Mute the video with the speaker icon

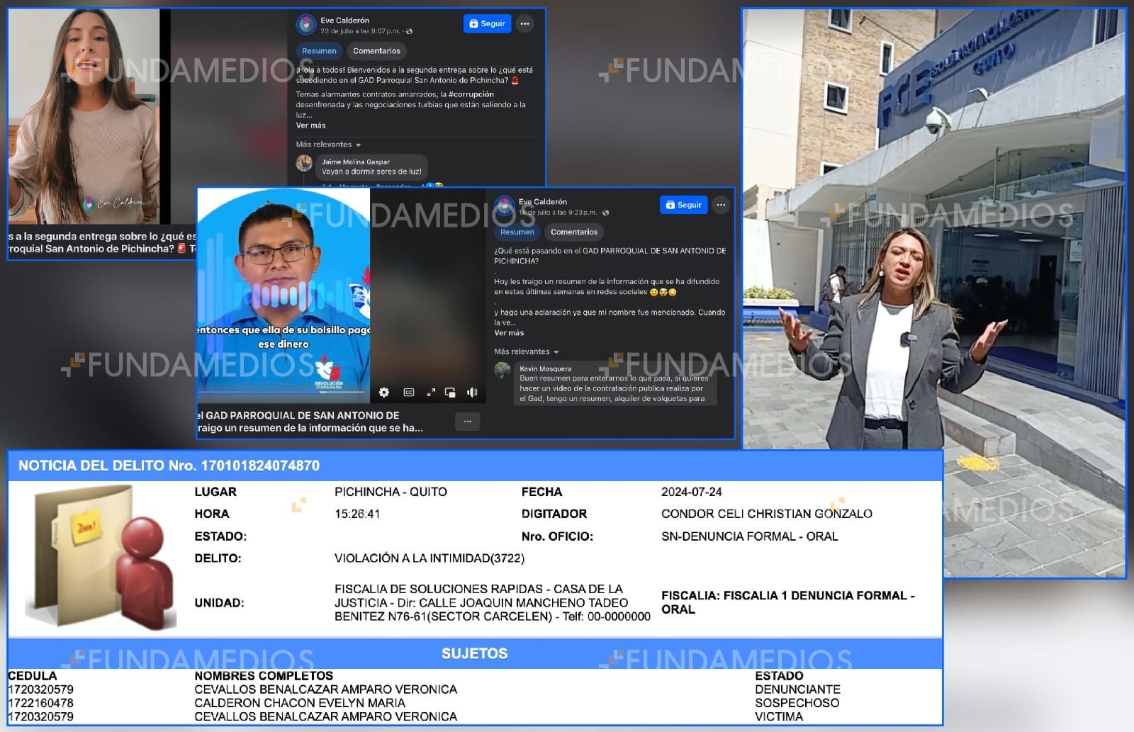472,392
